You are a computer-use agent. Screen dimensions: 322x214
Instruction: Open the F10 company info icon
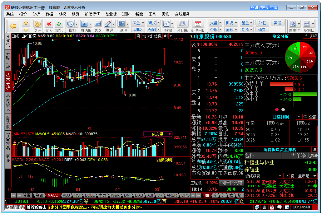coord(98,24)
